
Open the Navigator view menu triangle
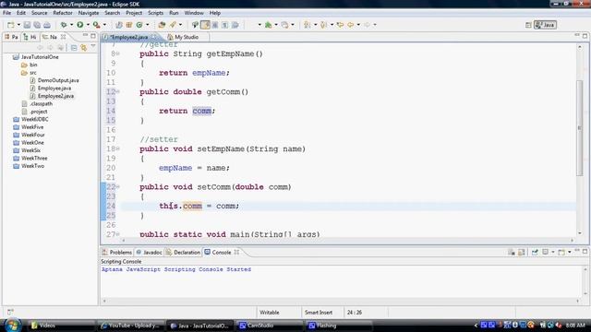[93, 46]
